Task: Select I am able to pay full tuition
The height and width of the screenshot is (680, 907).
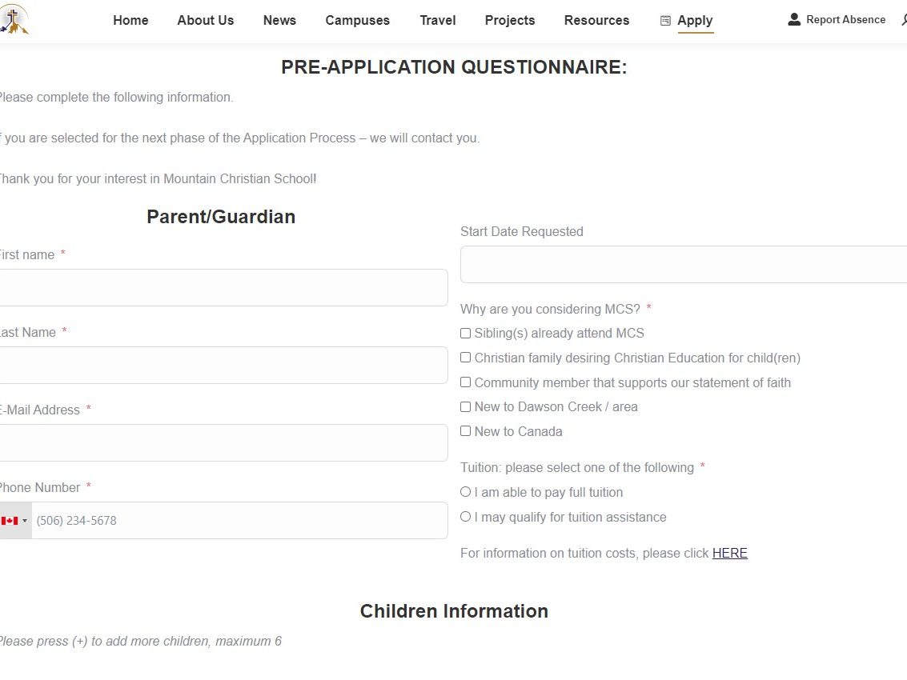Action: click(x=466, y=492)
